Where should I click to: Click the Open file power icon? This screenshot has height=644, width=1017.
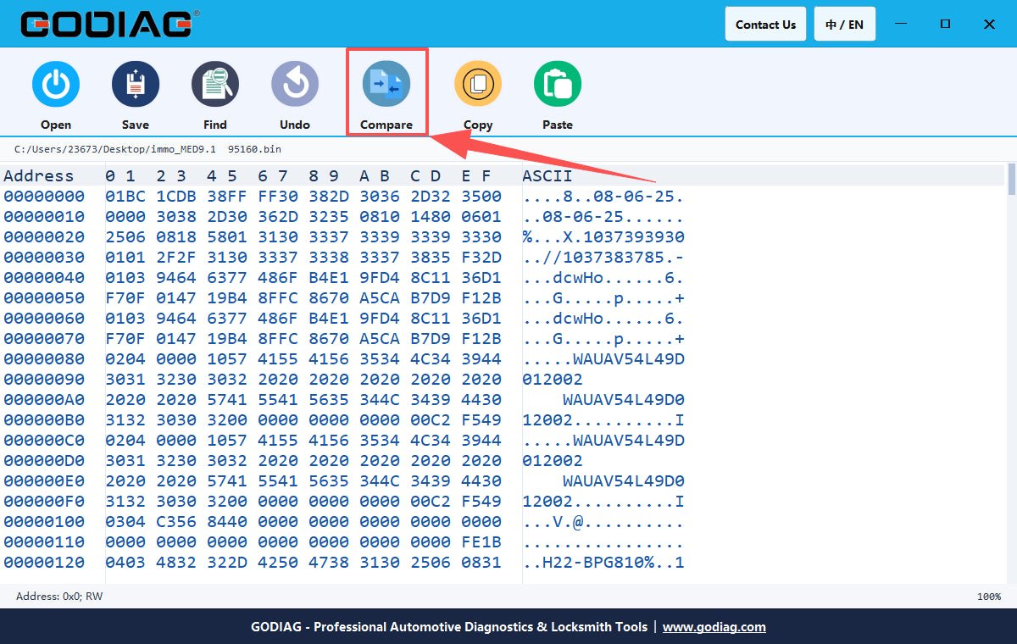pyautogui.click(x=56, y=85)
